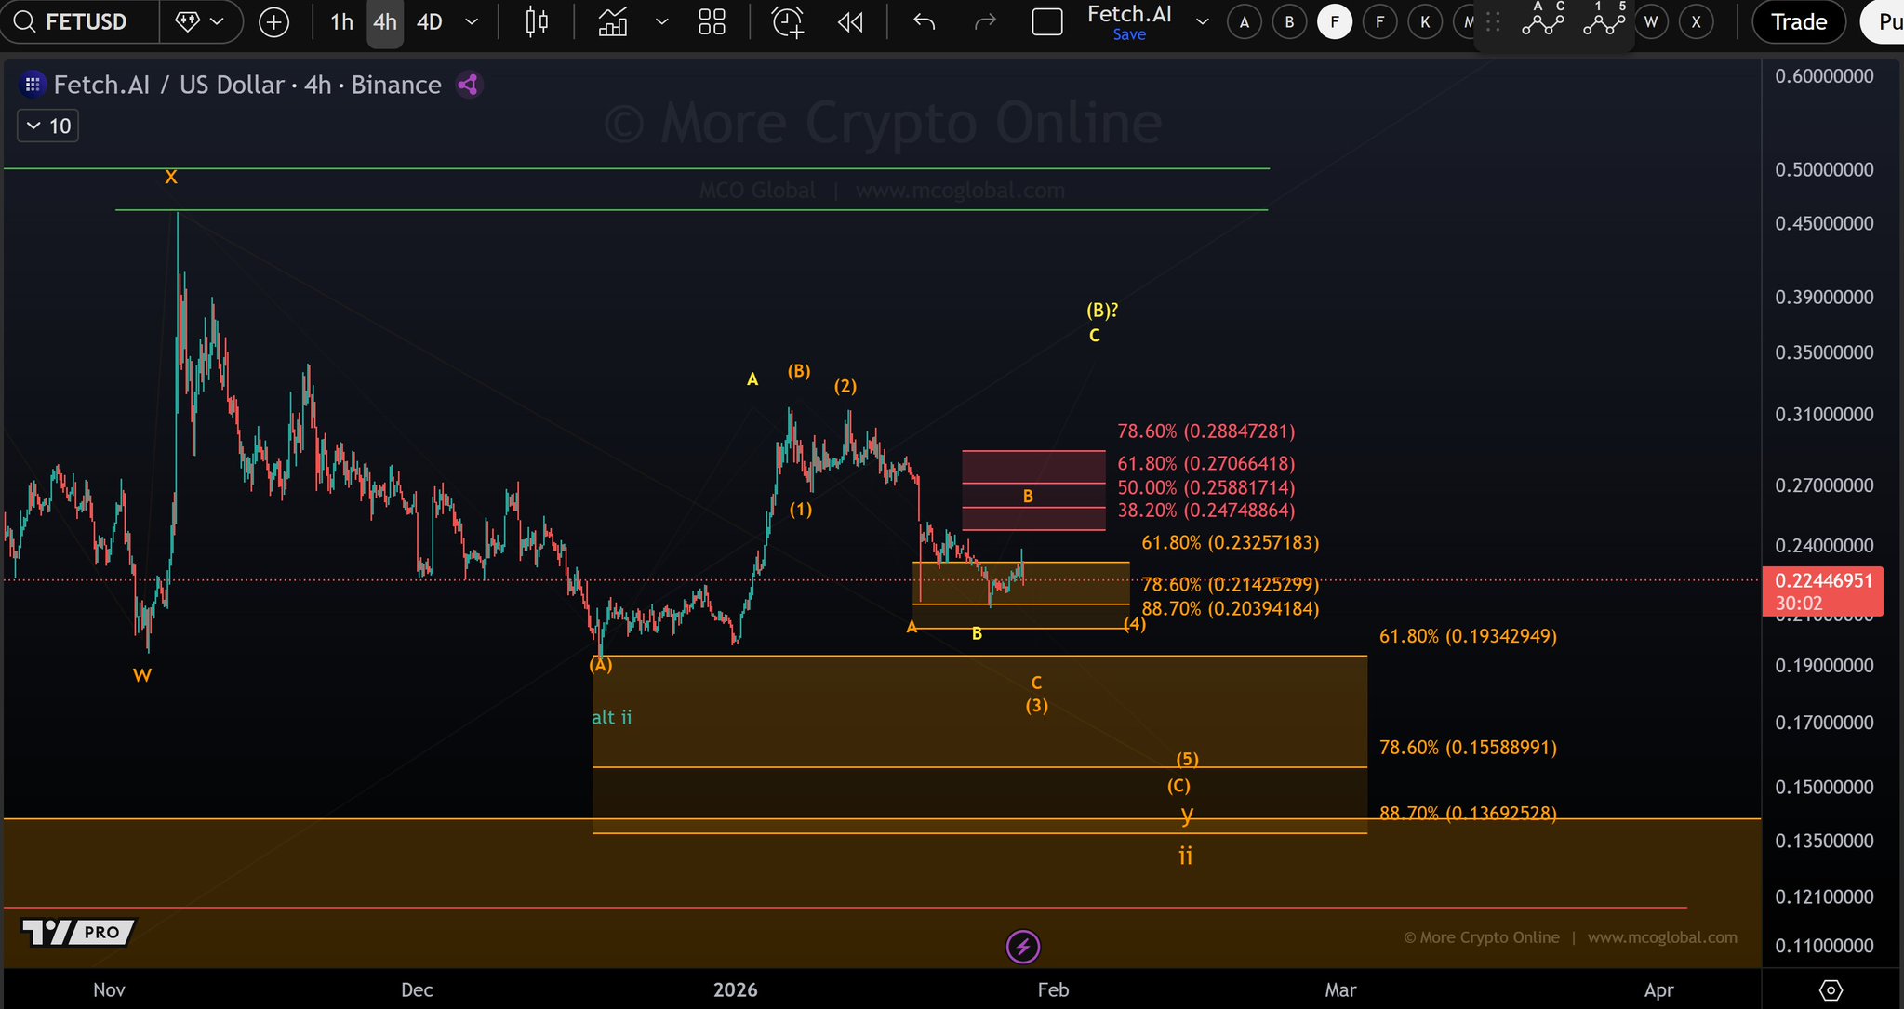Toggle the layout checkbox square icon
Image resolution: width=1904 pixels, height=1009 pixels.
1047,21
